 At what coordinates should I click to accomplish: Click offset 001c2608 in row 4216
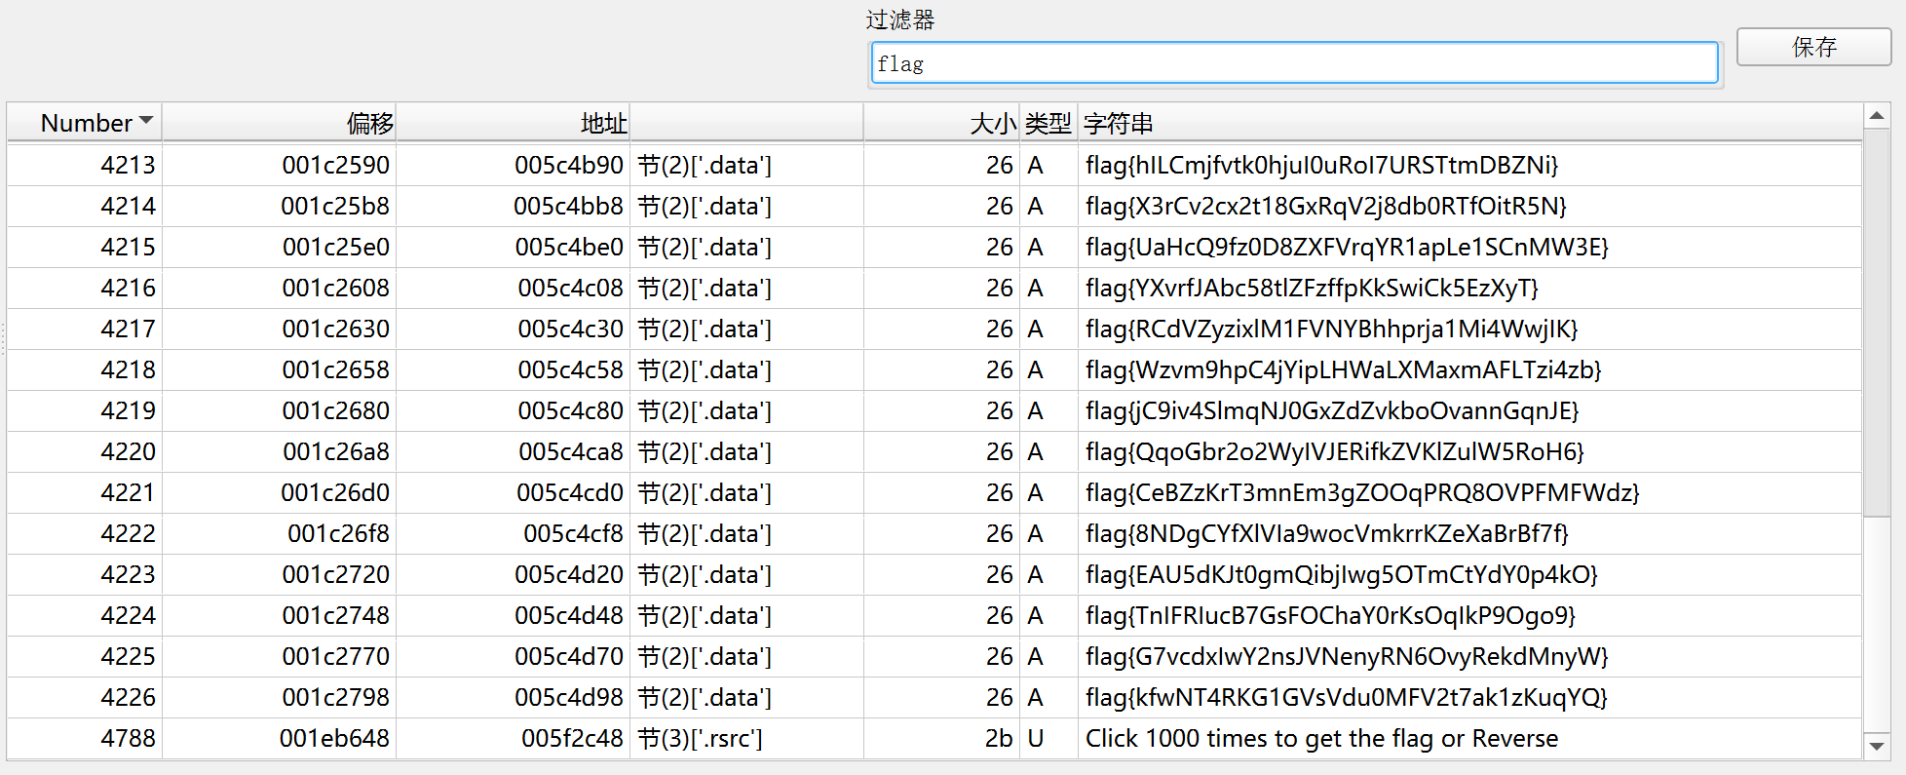click(335, 288)
